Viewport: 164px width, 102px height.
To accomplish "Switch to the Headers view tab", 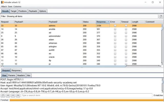I will (x=21, y=75).
